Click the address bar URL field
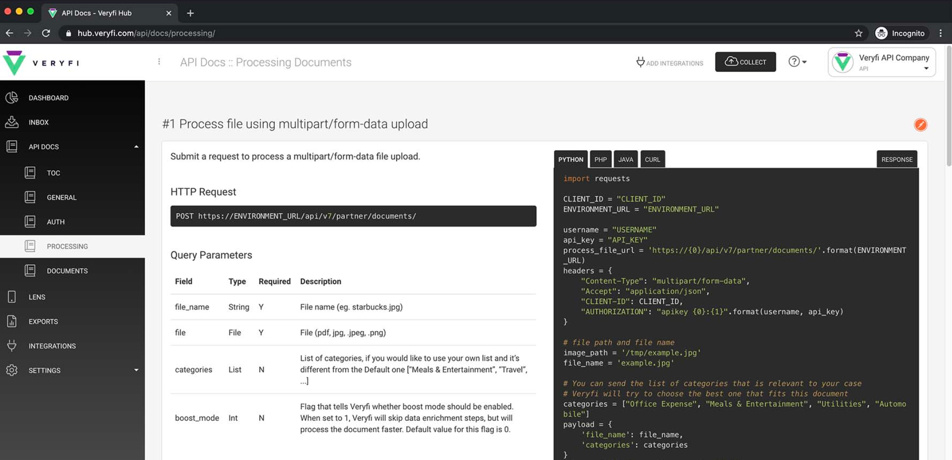This screenshot has height=460, width=952. coord(463,33)
